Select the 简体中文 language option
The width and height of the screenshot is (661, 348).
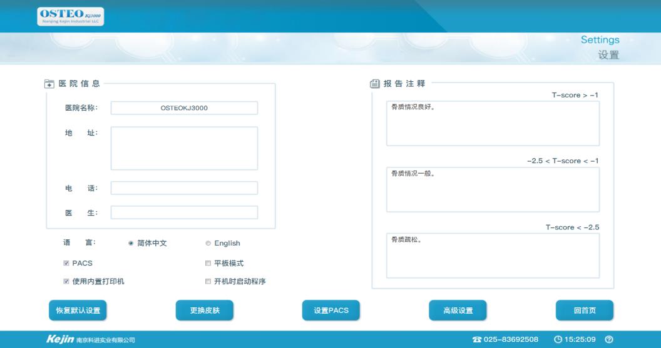131,244
